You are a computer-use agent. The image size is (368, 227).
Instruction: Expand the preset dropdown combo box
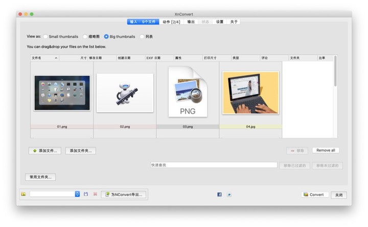pyautogui.click(x=77, y=194)
